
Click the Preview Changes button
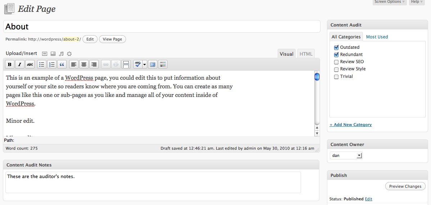tap(405, 186)
